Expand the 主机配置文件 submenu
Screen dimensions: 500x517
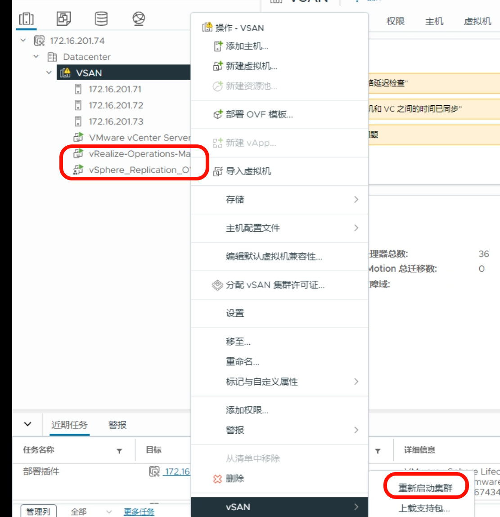[x=356, y=228]
